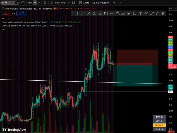Image resolution: width=177 pixels, height=133 pixels.
Task: Select the vertical line drawing tool
Action: [x=78, y=13]
